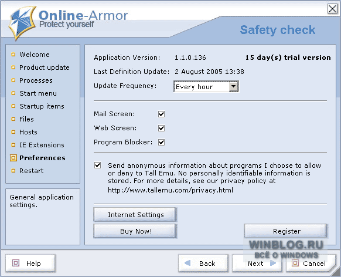Open the Start menu step
The width and height of the screenshot is (341, 277).
tap(38, 93)
